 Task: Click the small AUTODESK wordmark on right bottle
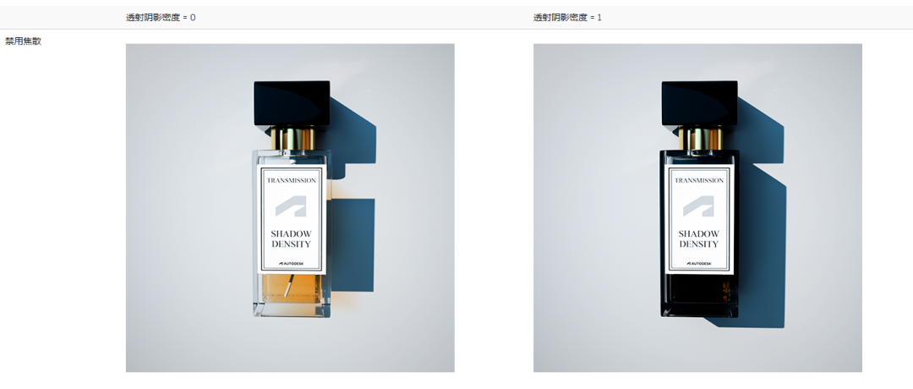click(698, 263)
